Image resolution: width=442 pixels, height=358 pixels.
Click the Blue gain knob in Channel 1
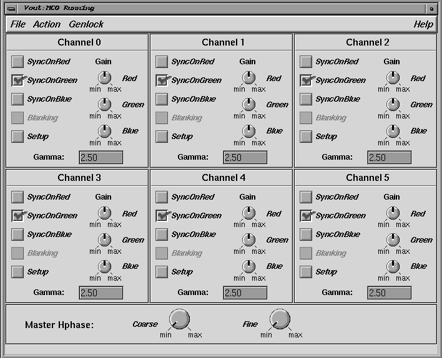(x=248, y=131)
